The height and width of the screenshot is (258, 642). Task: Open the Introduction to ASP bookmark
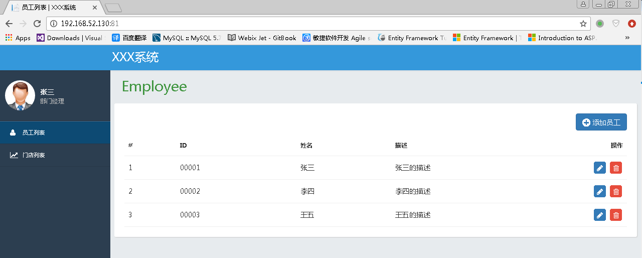click(562, 38)
